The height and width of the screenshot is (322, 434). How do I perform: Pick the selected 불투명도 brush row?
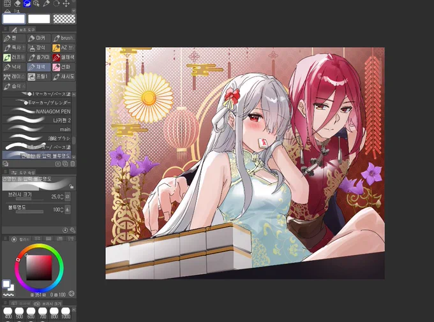tap(36, 156)
